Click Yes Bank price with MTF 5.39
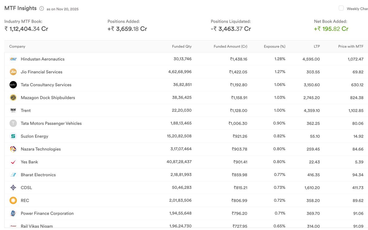This screenshot has height=230, width=368. click(x=359, y=162)
